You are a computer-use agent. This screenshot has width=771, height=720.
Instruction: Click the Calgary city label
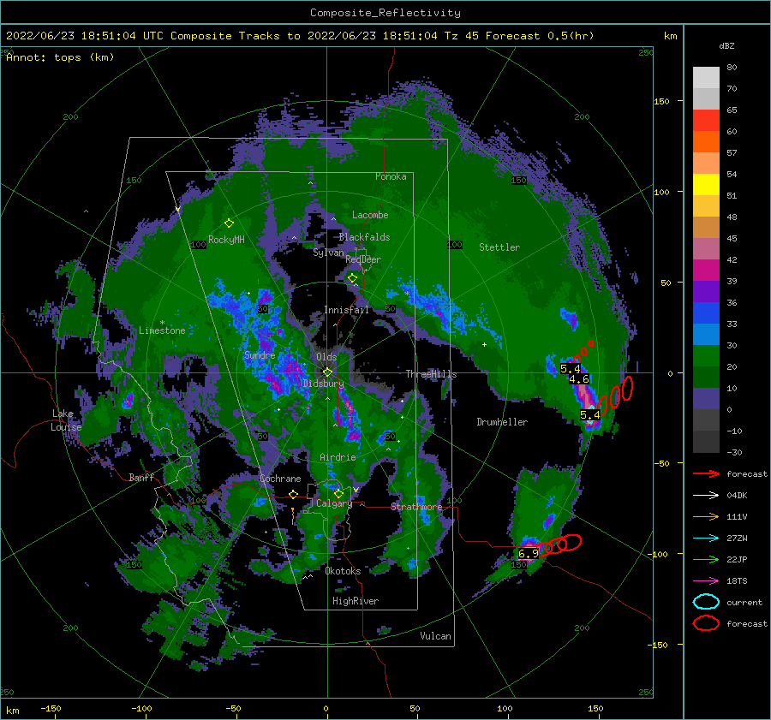(x=334, y=503)
